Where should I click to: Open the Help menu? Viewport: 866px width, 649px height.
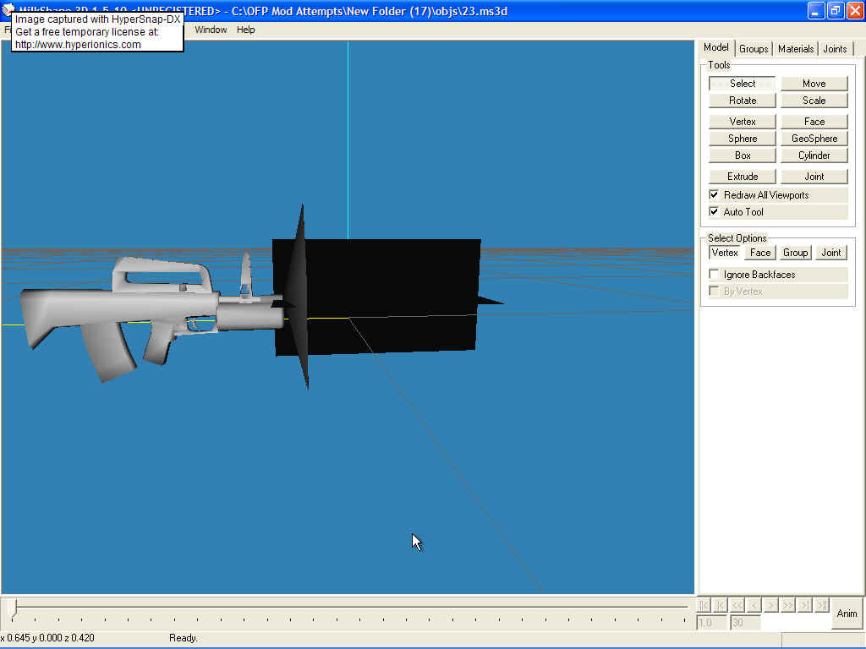245,30
